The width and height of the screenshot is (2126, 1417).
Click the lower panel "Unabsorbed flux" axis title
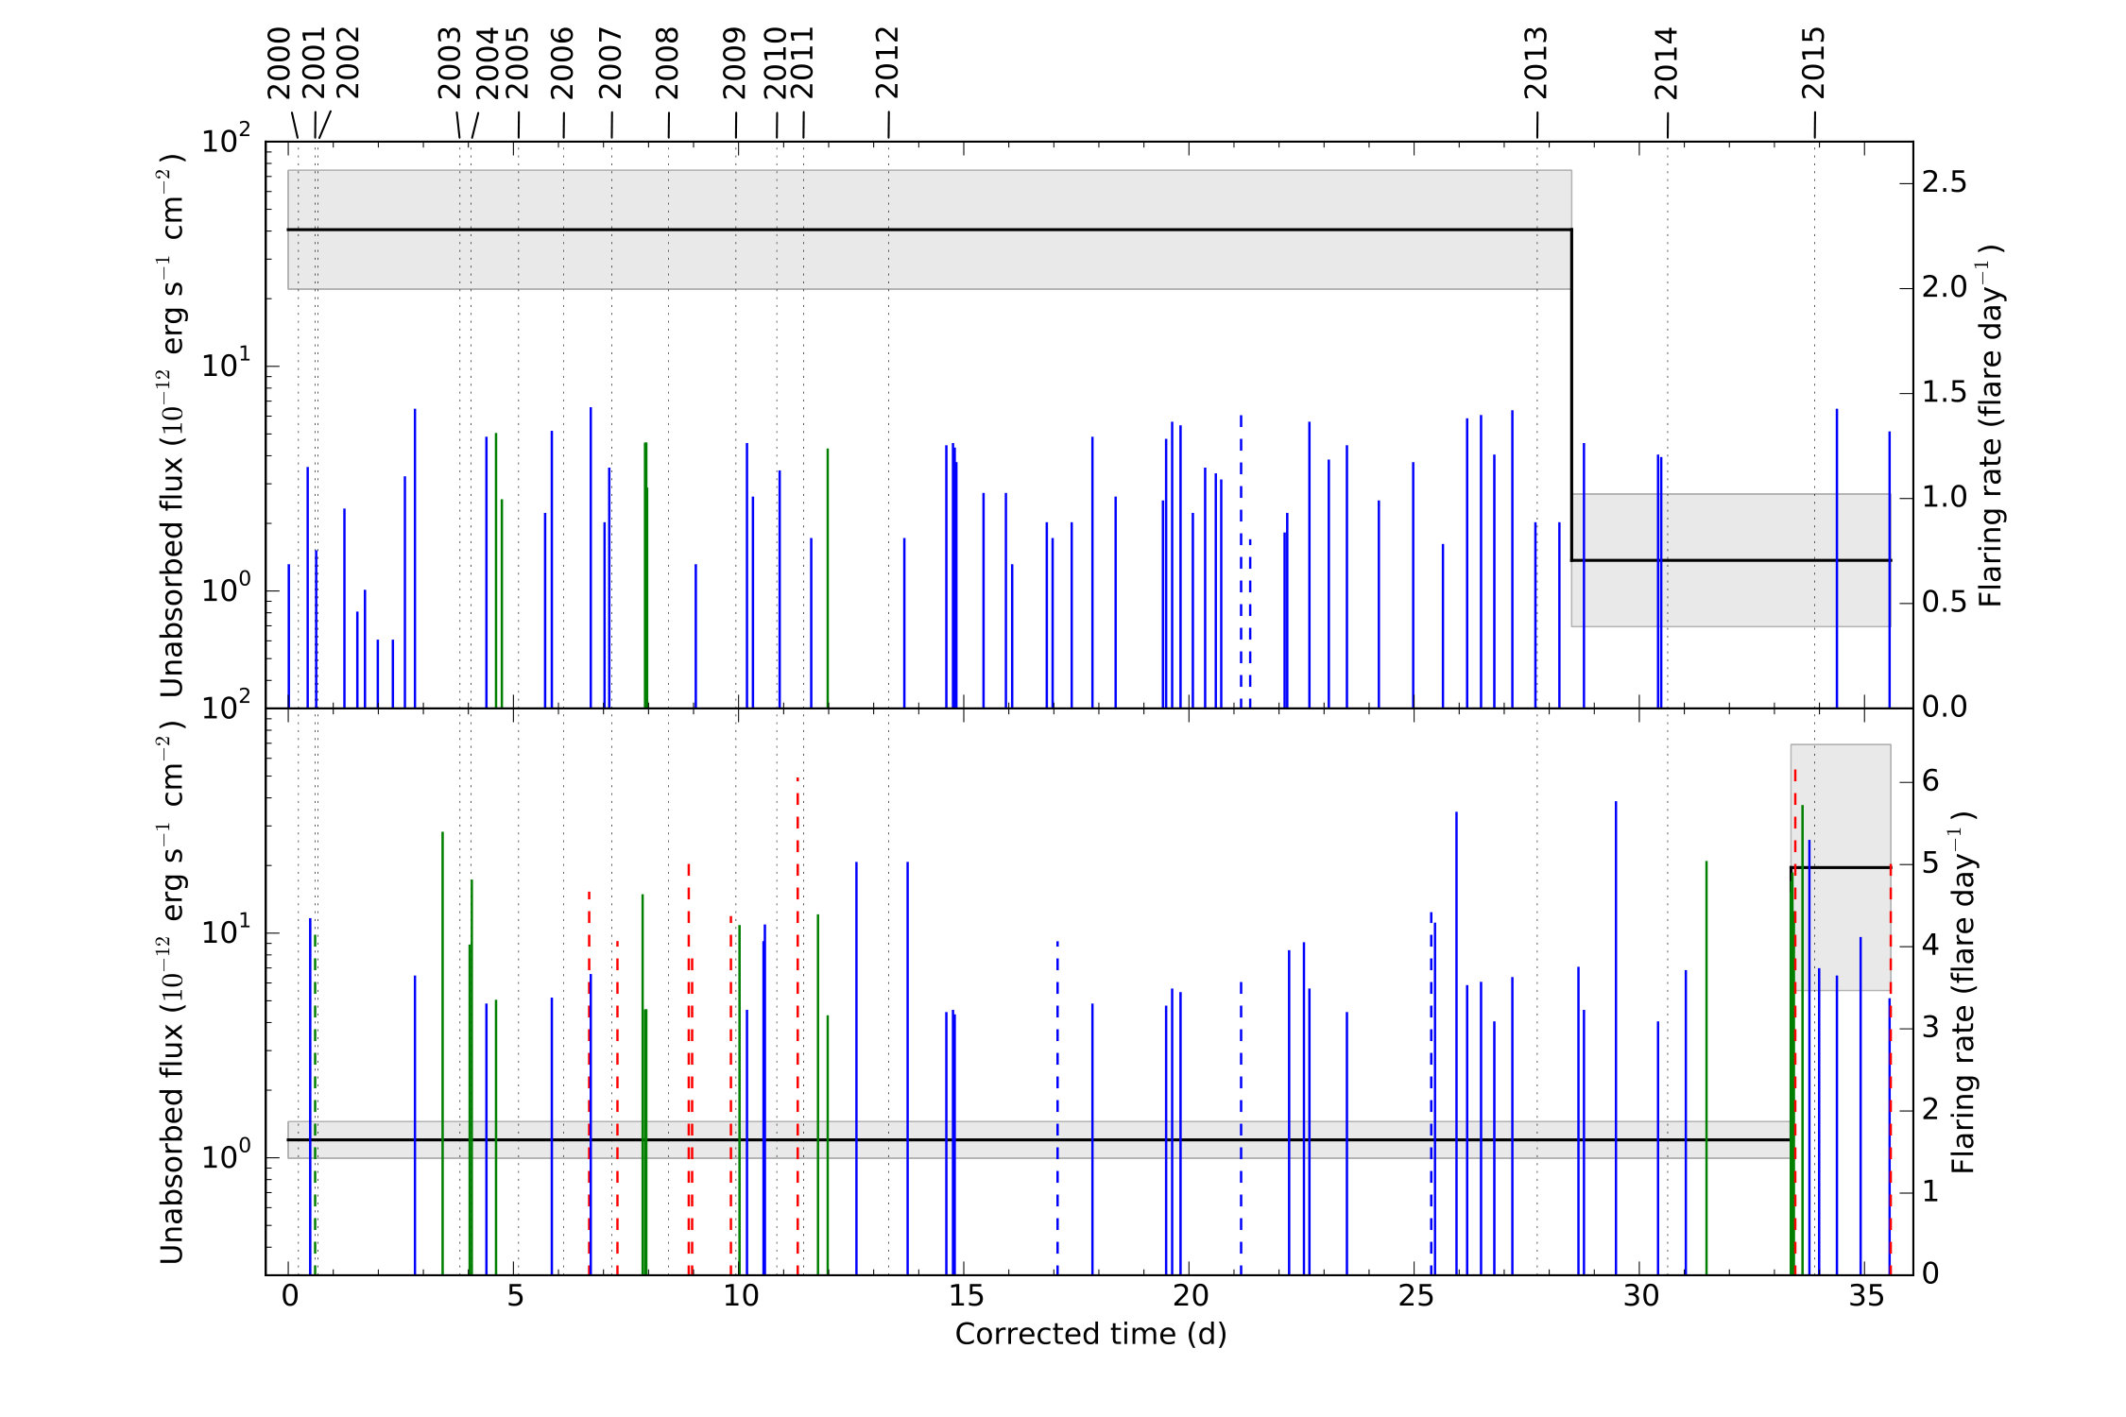click(x=170, y=992)
